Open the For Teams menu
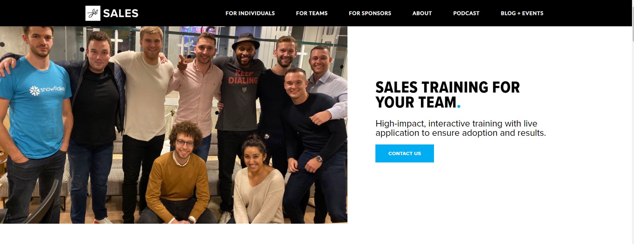This screenshot has height=244, width=634. 312,13
